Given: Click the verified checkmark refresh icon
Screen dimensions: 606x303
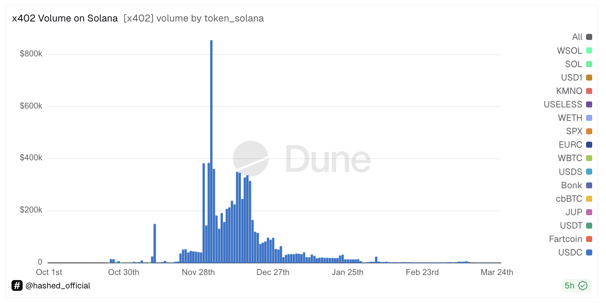Looking at the screenshot, I should click(583, 285).
